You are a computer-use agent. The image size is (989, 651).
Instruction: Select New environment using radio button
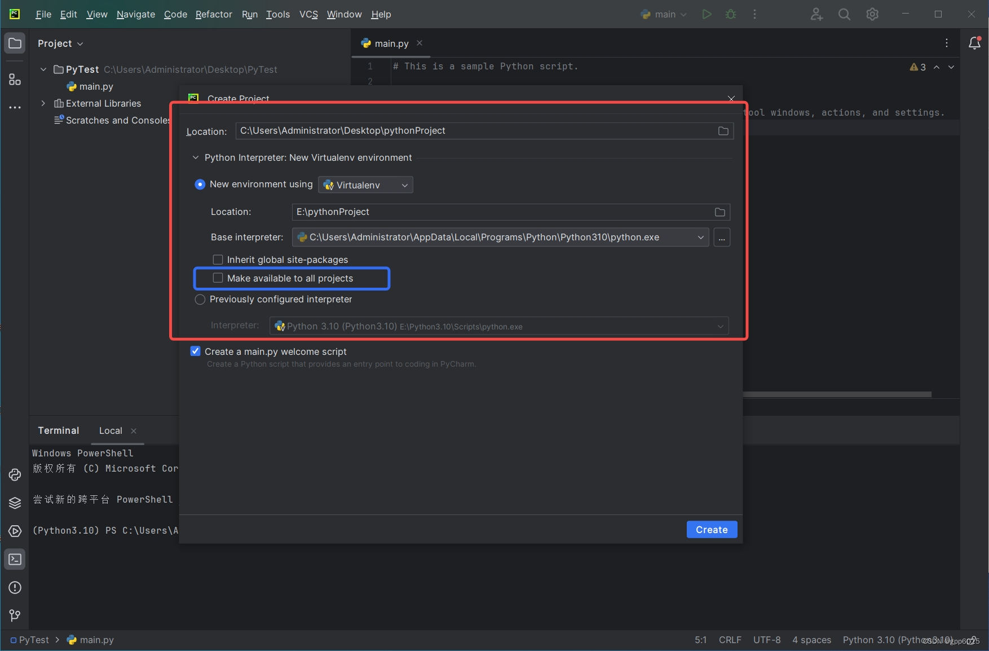tap(200, 184)
